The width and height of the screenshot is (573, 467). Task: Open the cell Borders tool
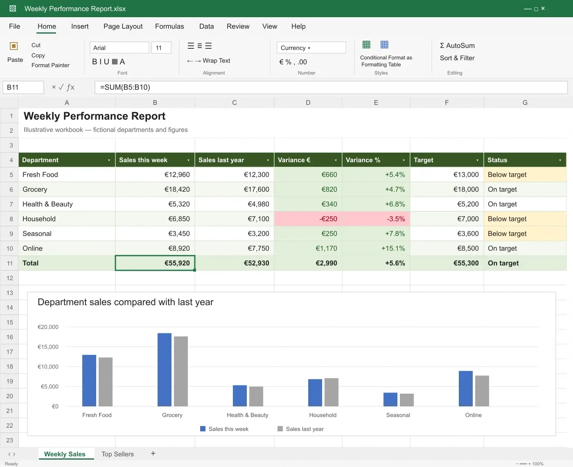(115, 62)
